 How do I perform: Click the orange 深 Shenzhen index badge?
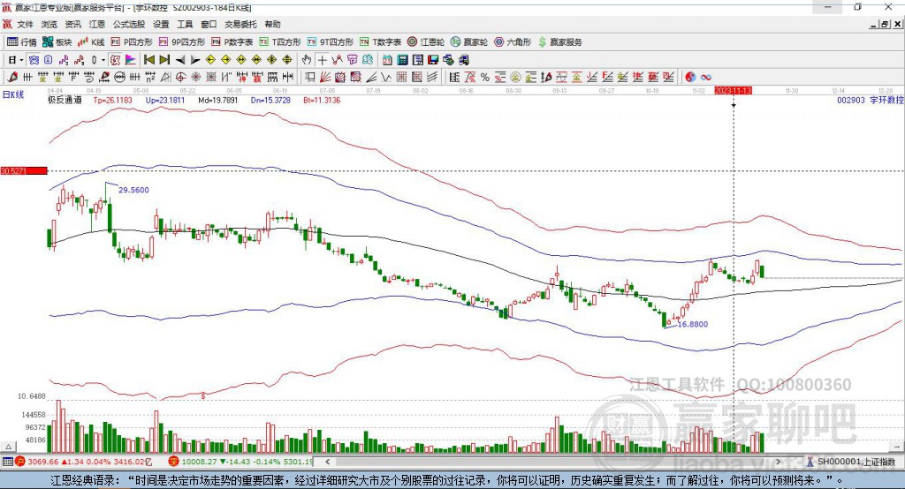tap(173, 462)
